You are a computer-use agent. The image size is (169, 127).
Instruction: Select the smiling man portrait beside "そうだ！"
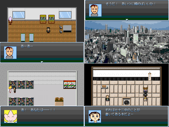click(x=95, y=10)
